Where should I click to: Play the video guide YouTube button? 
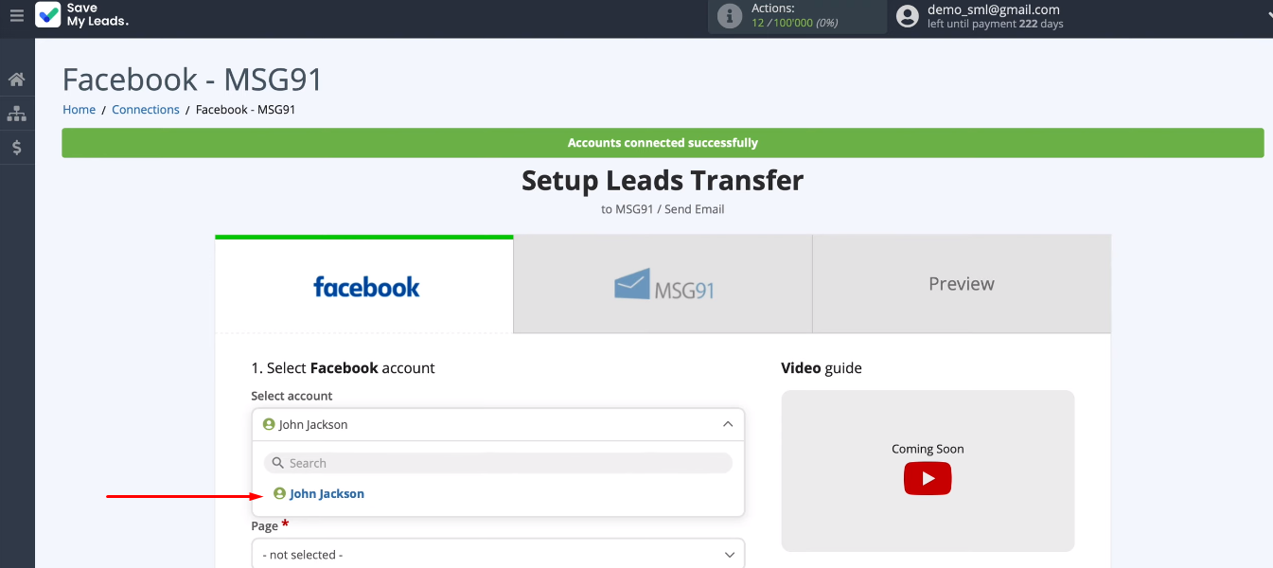tap(928, 479)
